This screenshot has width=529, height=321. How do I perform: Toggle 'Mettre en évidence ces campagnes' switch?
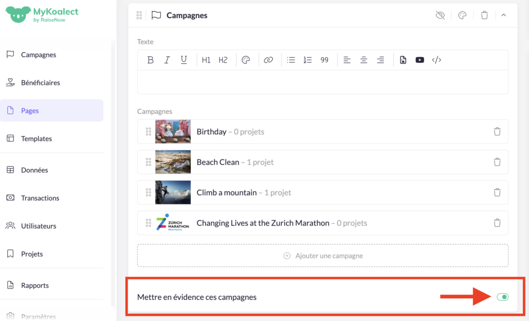(x=502, y=297)
